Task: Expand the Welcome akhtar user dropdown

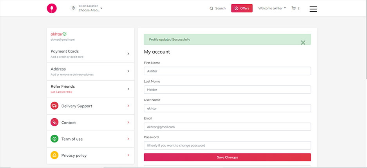Action: pyautogui.click(x=272, y=8)
